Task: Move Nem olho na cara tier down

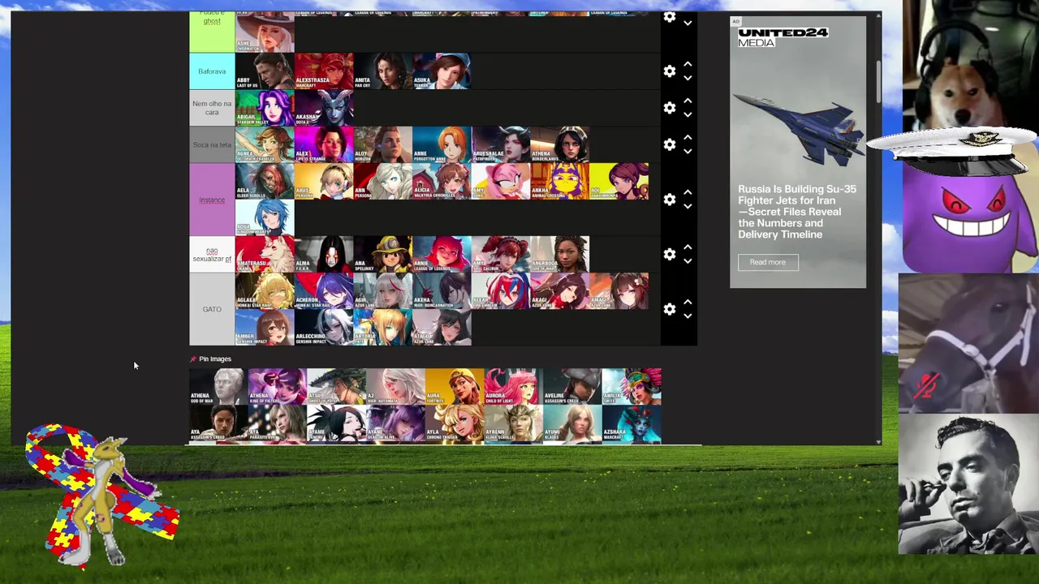Action: point(688,115)
